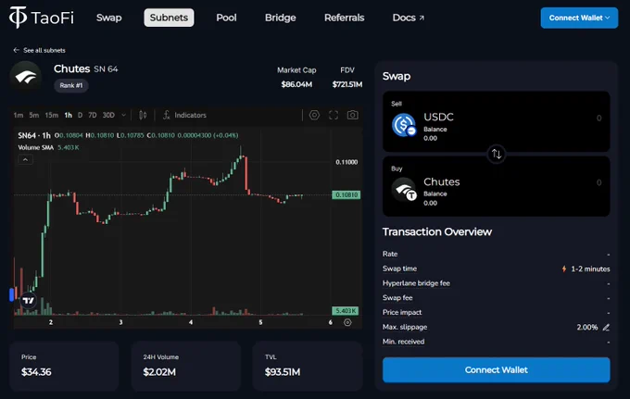
Task: Expand the interval dropdown arrow
Action: tap(124, 115)
